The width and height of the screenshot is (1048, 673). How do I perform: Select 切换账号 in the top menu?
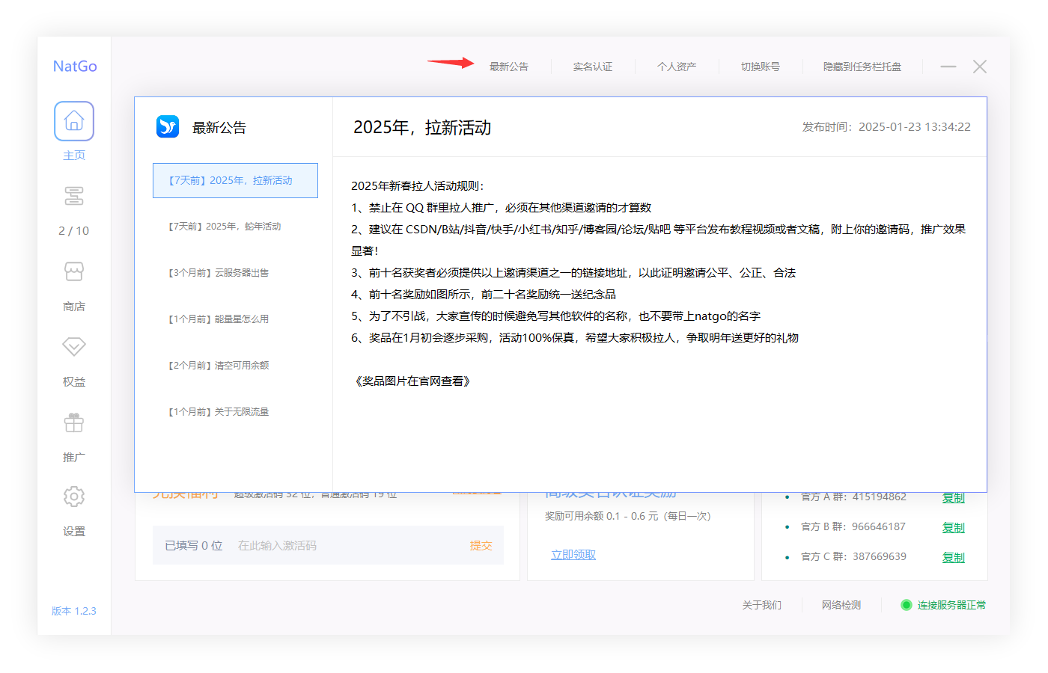point(761,67)
